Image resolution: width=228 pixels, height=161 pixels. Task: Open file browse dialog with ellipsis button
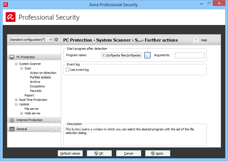click(x=147, y=55)
